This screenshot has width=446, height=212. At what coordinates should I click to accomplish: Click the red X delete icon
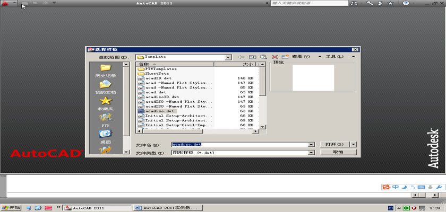275,57
